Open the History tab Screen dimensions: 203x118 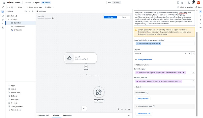click(56, 115)
